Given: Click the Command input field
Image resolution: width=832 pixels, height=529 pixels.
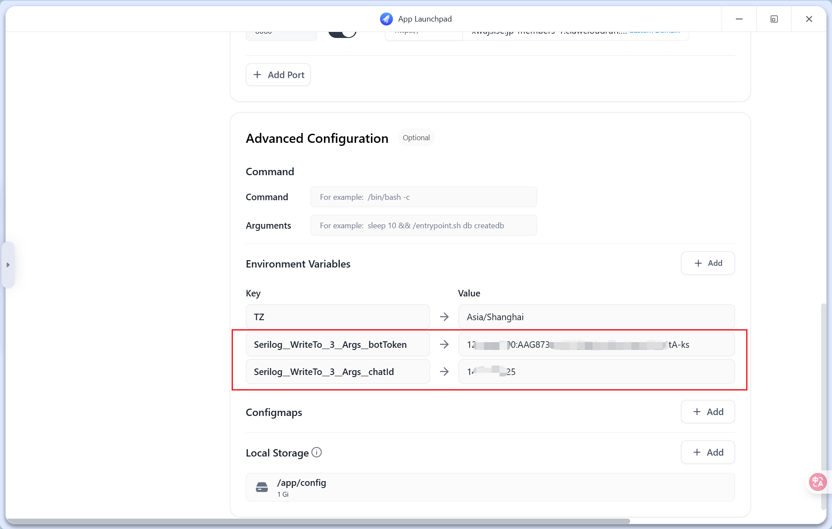Looking at the screenshot, I should pyautogui.click(x=424, y=197).
